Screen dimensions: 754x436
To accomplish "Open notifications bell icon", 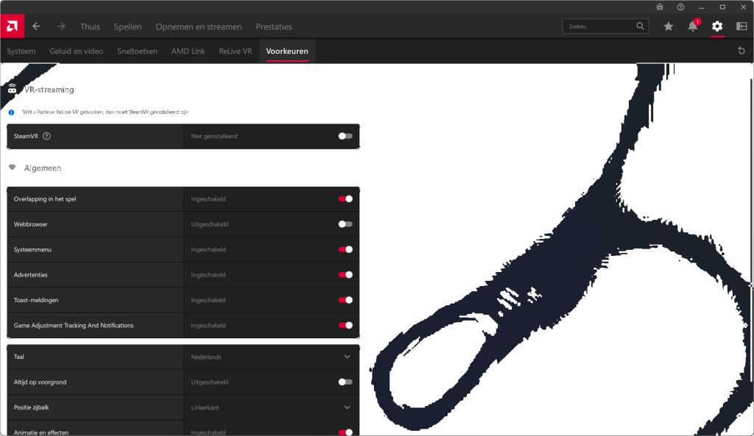I will [692, 26].
